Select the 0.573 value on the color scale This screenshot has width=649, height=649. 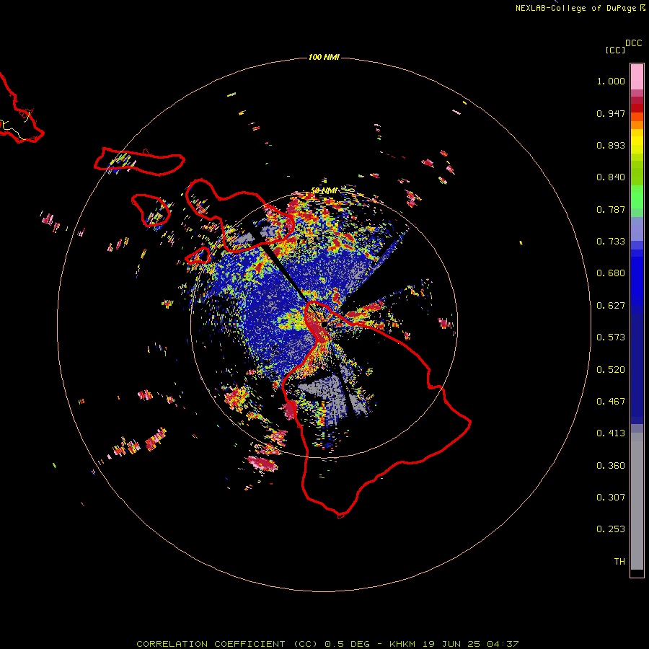[x=611, y=337]
